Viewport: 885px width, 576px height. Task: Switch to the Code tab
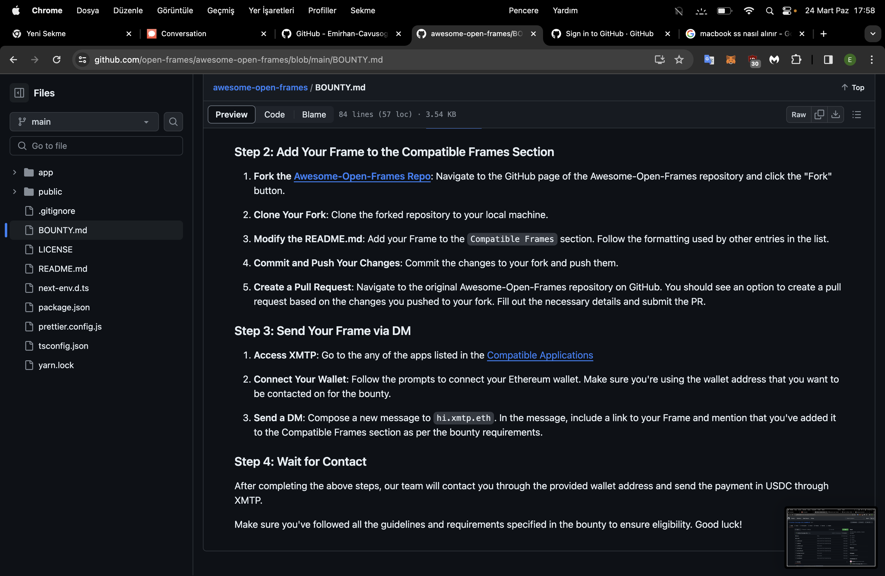tap(274, 114)
